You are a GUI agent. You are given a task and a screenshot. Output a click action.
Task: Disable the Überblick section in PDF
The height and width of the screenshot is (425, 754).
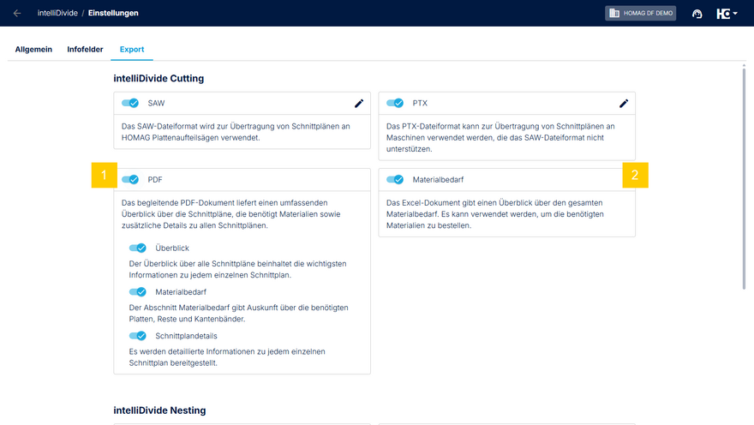[138, 248]
